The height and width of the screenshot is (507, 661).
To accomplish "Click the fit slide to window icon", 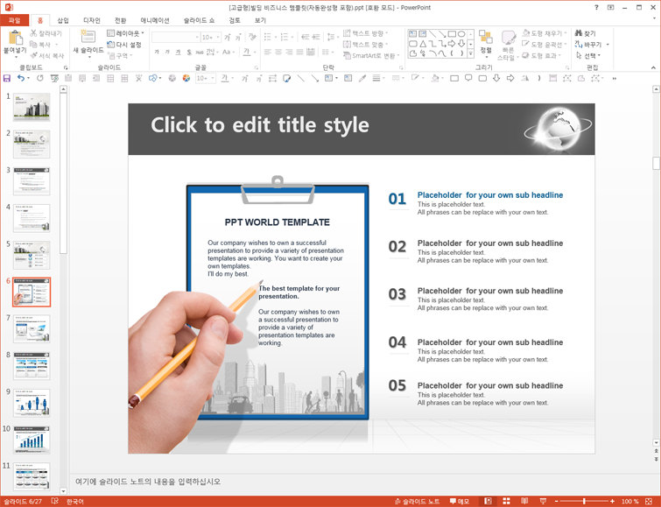I will tap(649, 501).
